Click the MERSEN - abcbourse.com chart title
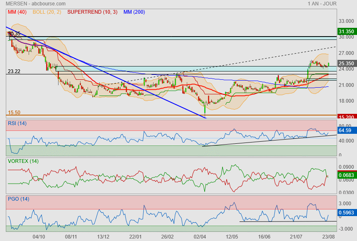This screenshot has width=357, height=241. coord(32,4)
